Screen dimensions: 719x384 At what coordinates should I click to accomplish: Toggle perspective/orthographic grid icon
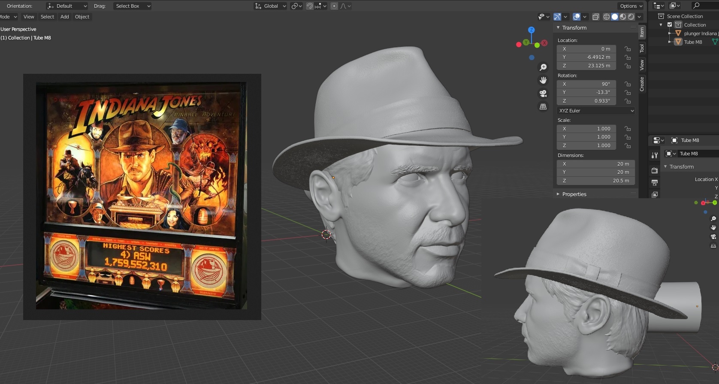click(543, 106)
